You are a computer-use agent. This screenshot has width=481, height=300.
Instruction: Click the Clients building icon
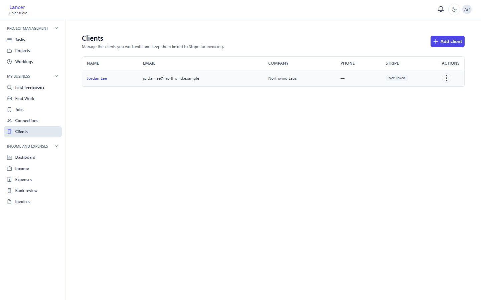9,132
